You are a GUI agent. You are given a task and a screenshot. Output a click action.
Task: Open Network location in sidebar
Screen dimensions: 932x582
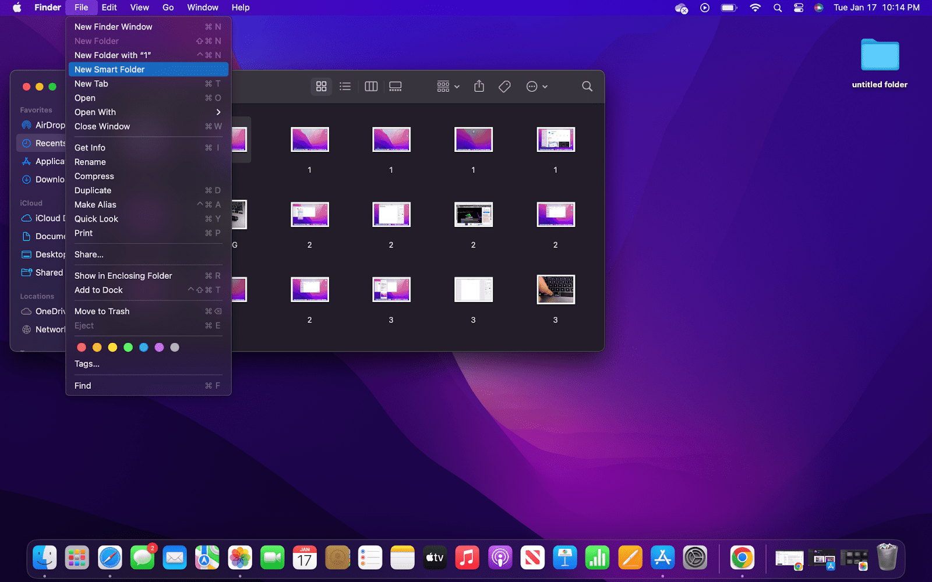click(x=43, y=329)
